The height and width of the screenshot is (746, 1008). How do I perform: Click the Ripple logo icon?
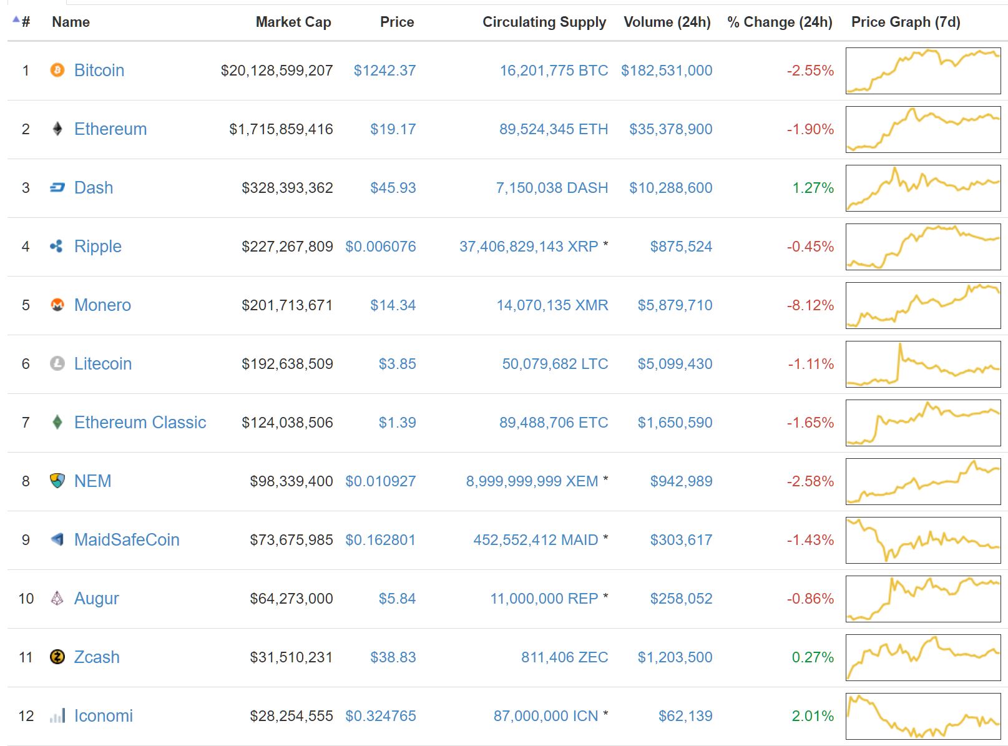pyautogui.click(x=57, y=246)
